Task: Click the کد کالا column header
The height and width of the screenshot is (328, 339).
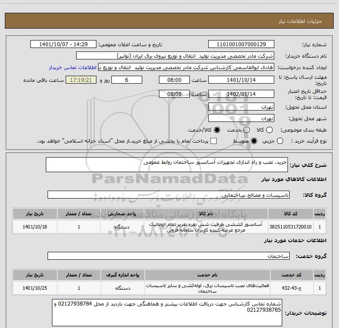Action: pyautogui.click(x=291, y=214)
